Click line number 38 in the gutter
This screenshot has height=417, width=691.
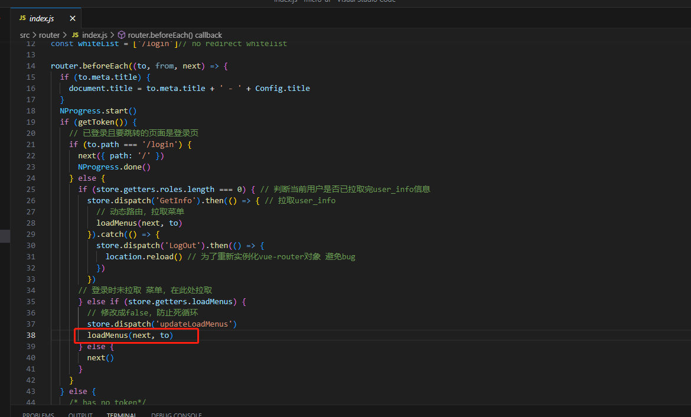[31, 335]
